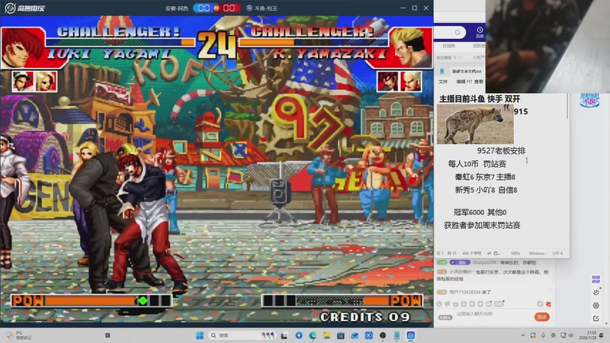610x343 pixels.
Task: Click text line 新秀5 小吖8 自信8
Action: click(x=486, y=190)
